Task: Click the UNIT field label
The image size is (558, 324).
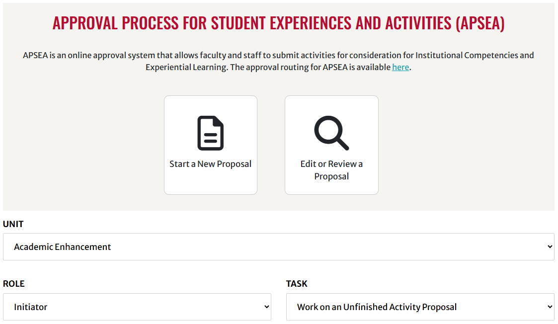Action: 13,224
